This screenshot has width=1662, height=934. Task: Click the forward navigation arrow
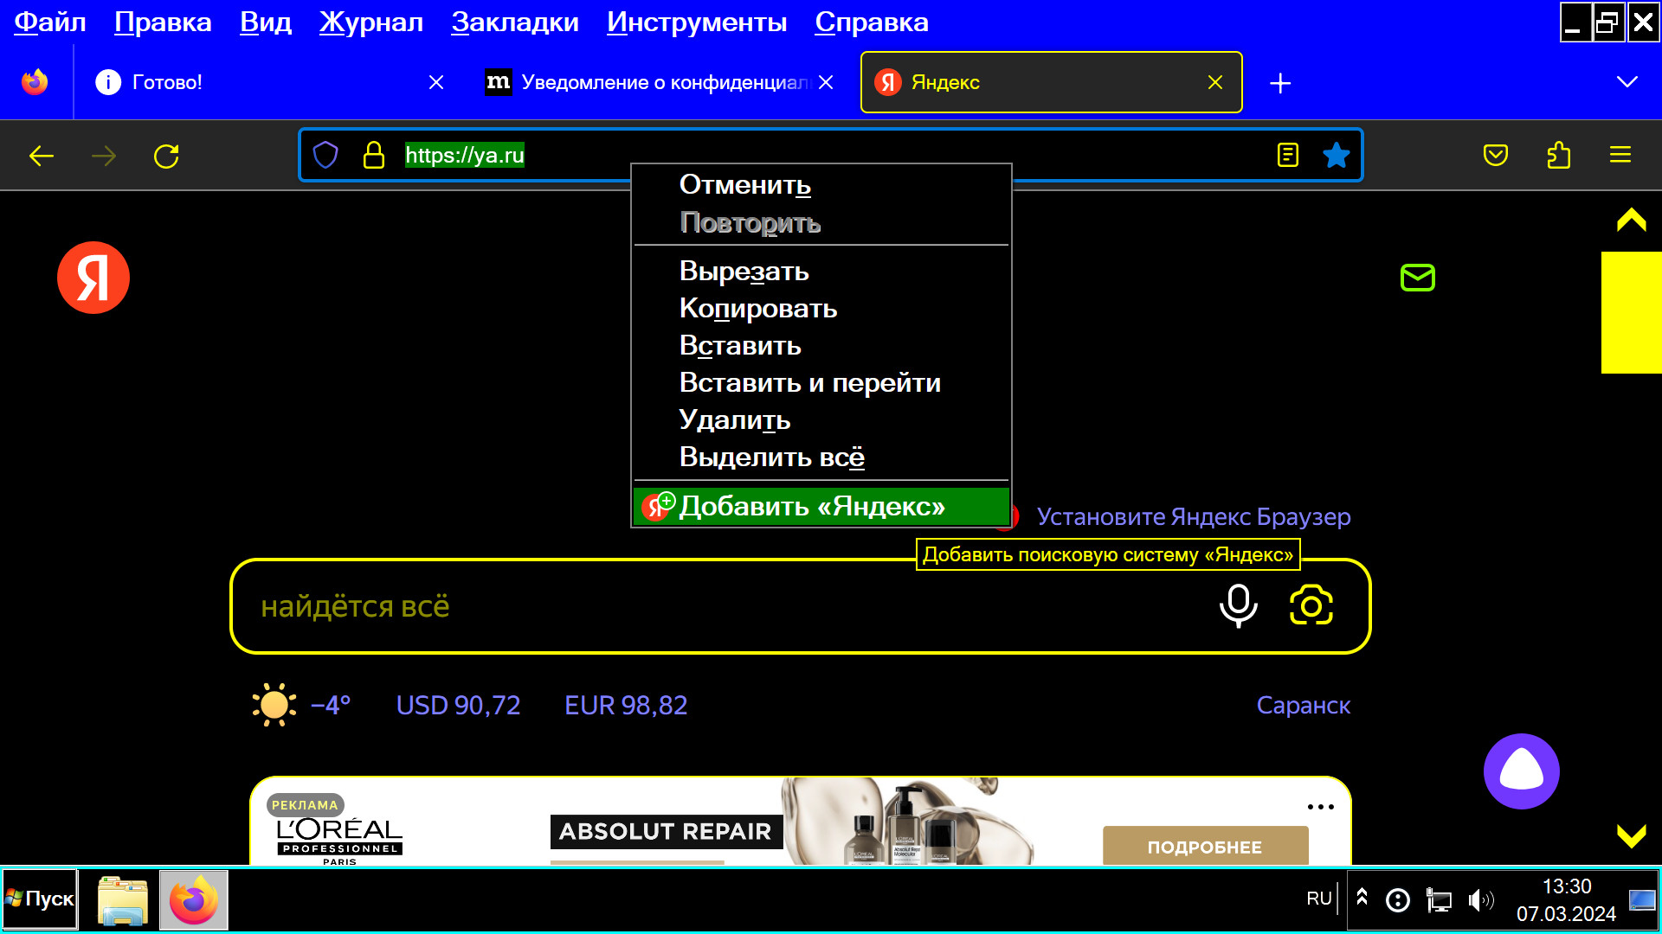104,156
